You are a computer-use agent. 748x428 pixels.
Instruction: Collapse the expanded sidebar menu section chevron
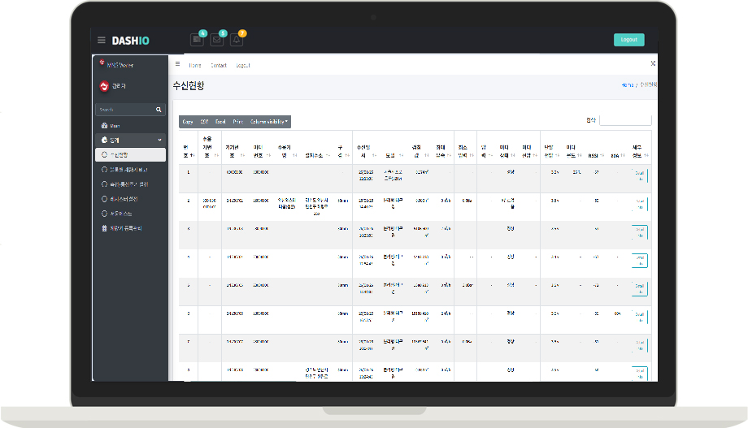(x=159, y=140)
